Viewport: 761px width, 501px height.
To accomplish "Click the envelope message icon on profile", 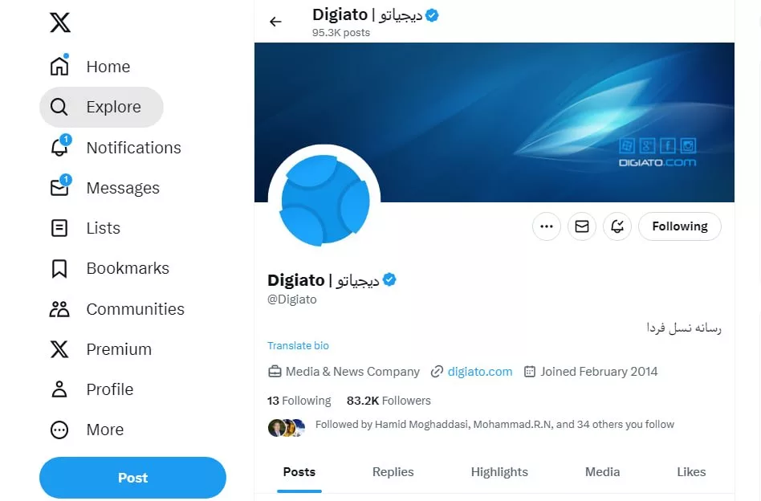I will pyautogui.click(x=582, y=226).
